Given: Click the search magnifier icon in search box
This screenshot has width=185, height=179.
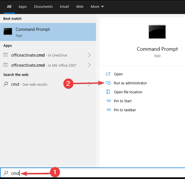Looking at the screenshot, I should [x=6, y=173].
